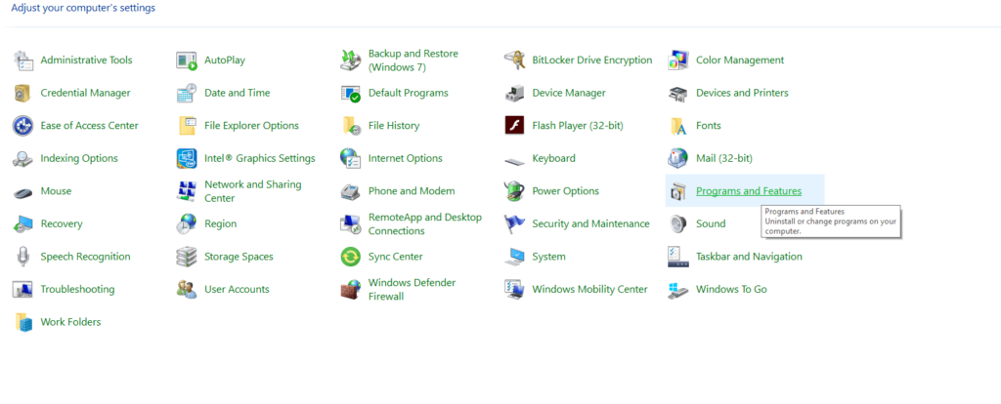Select the Fonts text link
1001x404 pixels.
pos(709,126)
